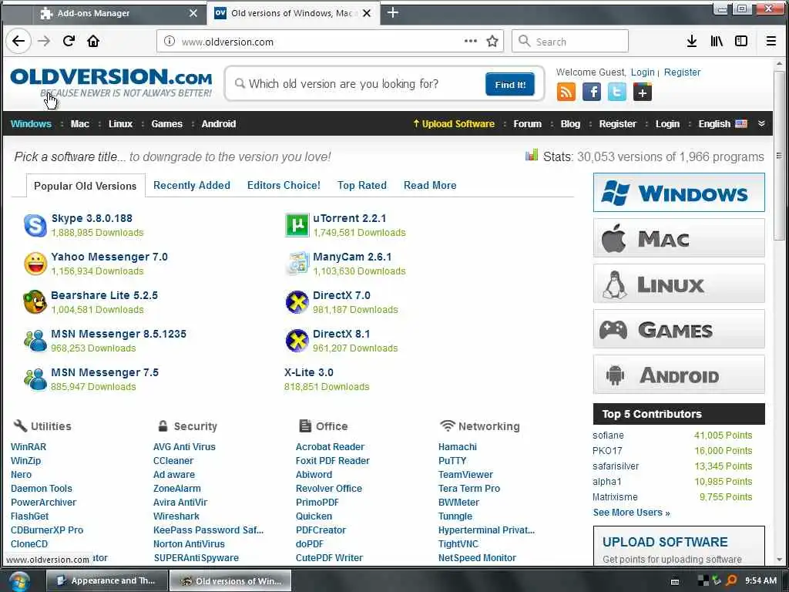Click the OLDVERSION.COM site logo
The height and width of the screenshot is (592, 789).
click(x=111, y=83)
